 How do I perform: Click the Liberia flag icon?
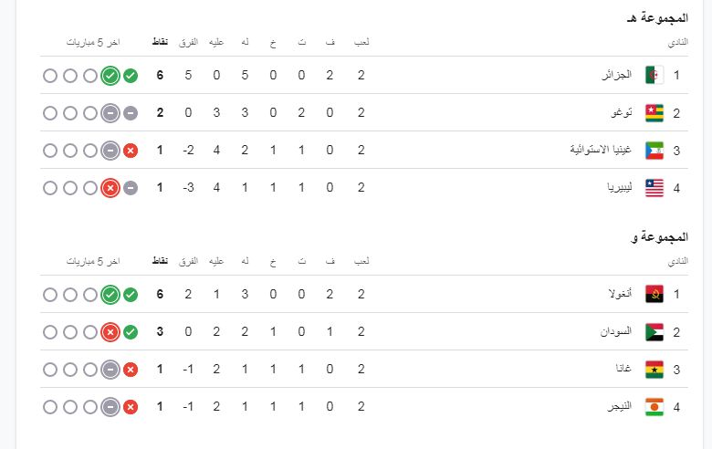coord(654,188)
